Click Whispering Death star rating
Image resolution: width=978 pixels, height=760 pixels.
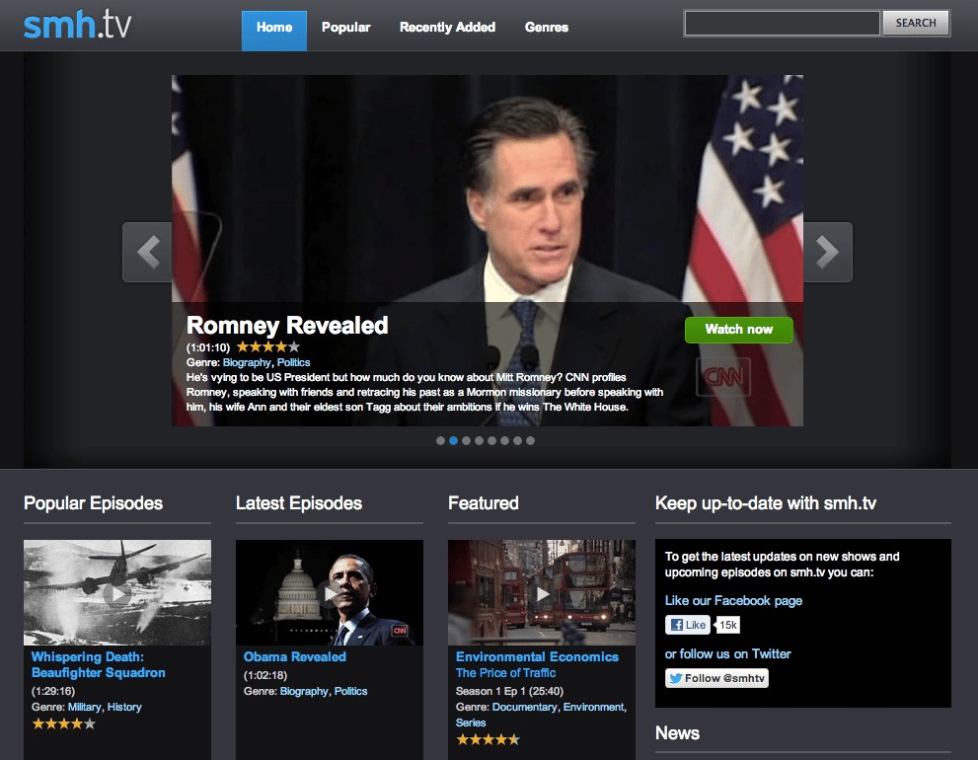[63, 723]
